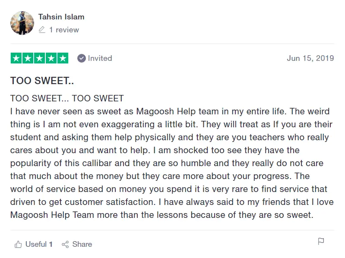Click the fifth green rating star
Viewport: 345px width, 258px height.
(x=63, y=58)
